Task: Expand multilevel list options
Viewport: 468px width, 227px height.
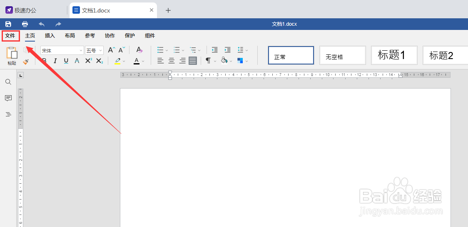Action: click(x=199, y=50)
